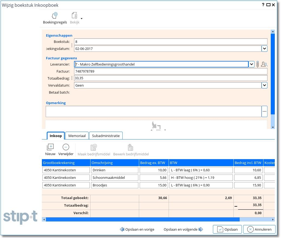Click Opslaan en volgende
This screenshot has width=281, height=239.
pos(183,229)
